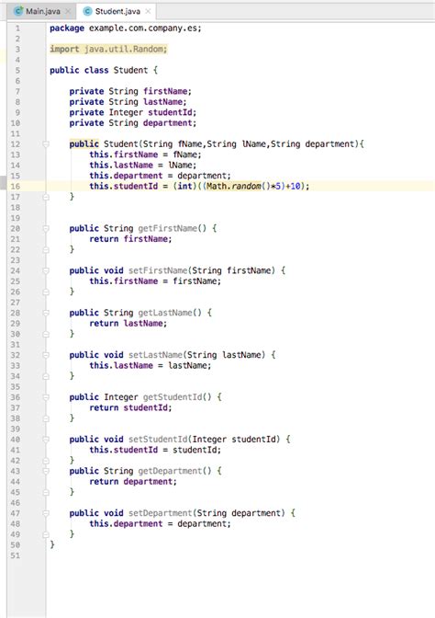
Task: Click the class icon on Main.java tab
Action: (x=18, y=11)
